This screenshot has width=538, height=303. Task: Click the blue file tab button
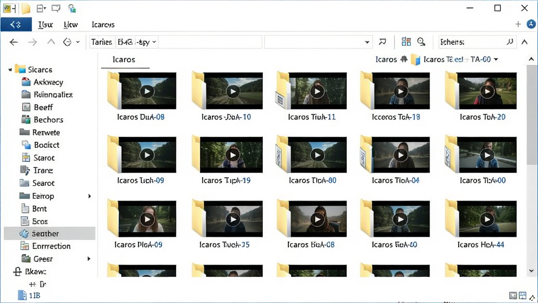coord(16,24)
